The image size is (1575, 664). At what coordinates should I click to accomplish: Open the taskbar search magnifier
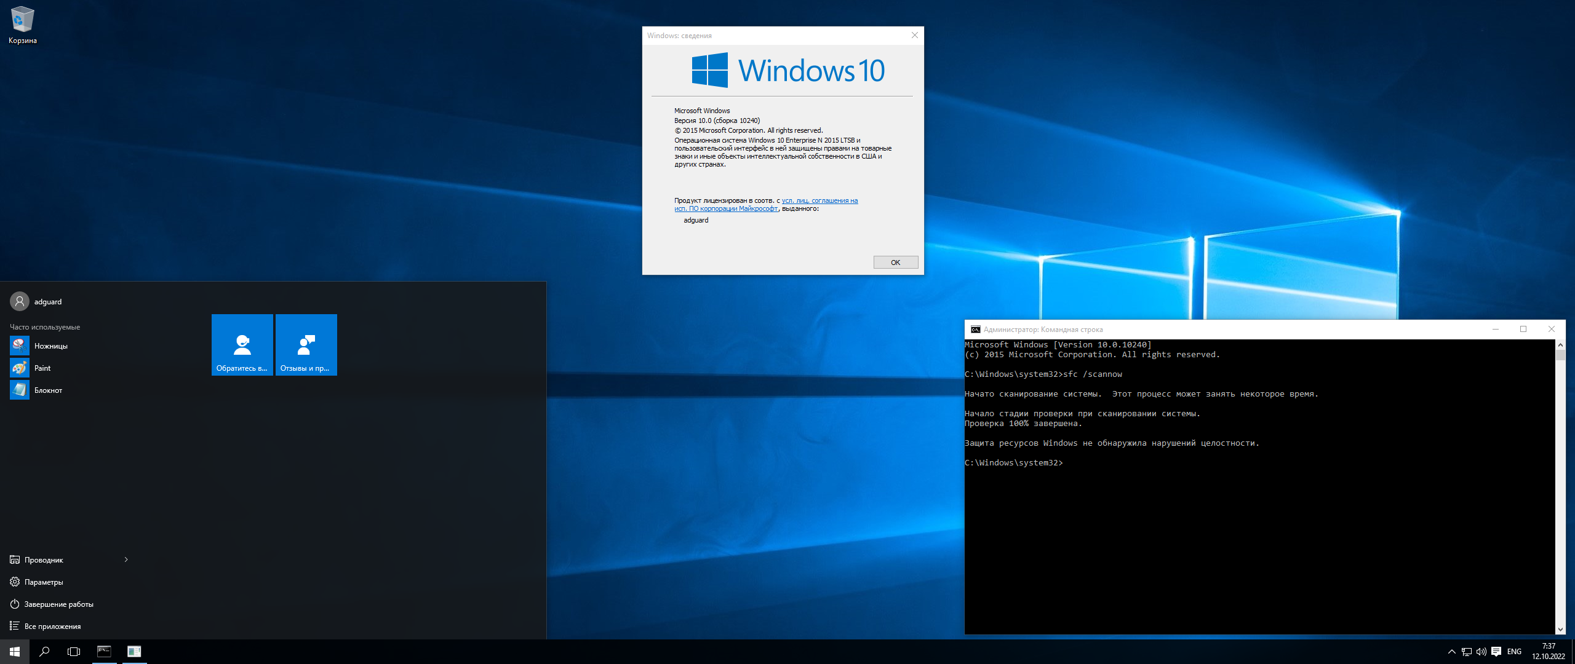(44, 652)
